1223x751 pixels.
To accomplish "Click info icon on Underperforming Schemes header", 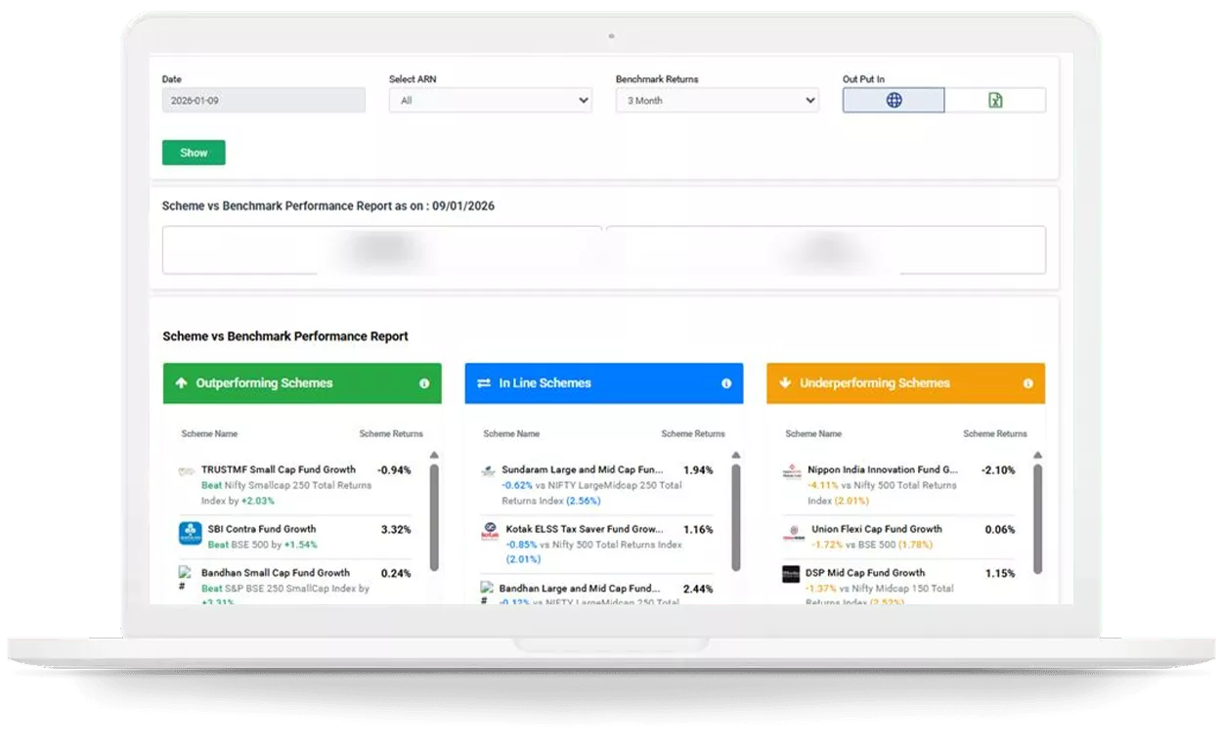I will pos(1027,383).
